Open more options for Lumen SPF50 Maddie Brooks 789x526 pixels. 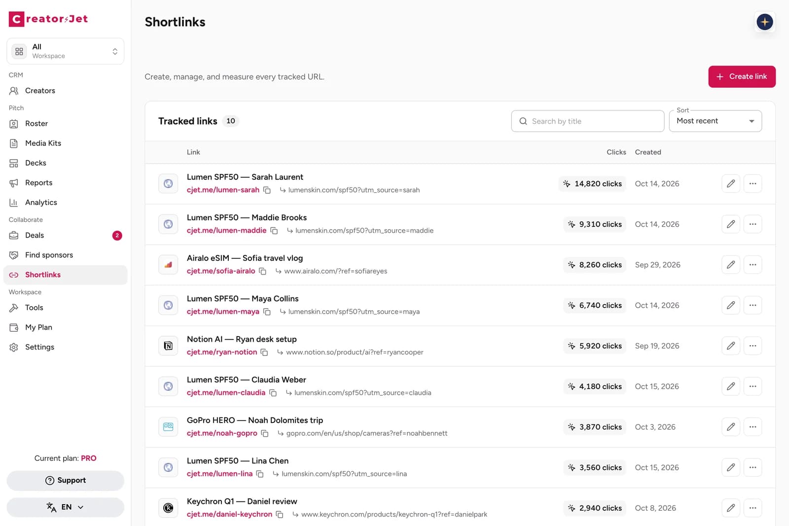(x=753, y=224)
